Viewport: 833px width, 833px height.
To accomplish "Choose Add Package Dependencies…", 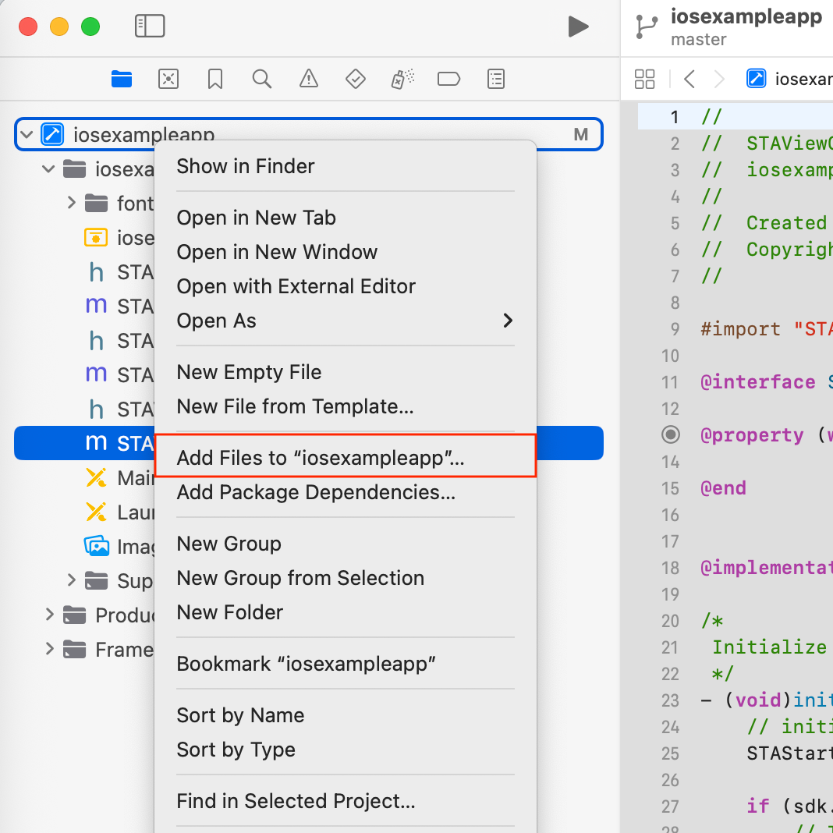I will pyautogui.click(x=346, y=492).
